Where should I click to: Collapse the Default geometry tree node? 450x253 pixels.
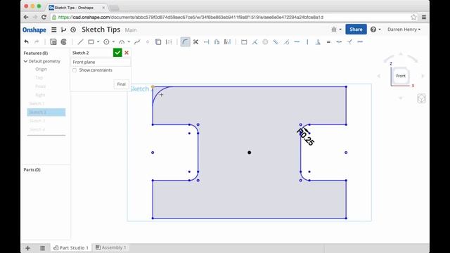25,61
